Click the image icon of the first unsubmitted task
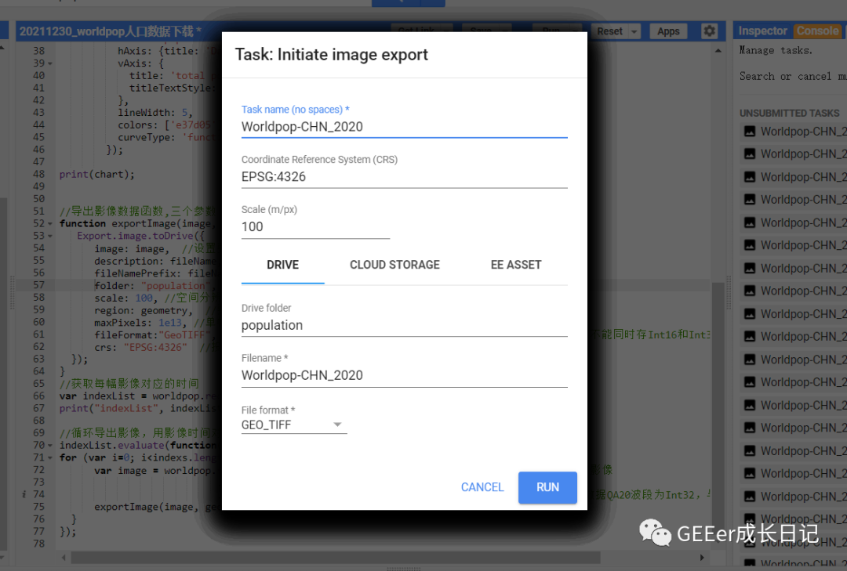Image resolution: width=847 pixels, height=571 pixels. 750,131
